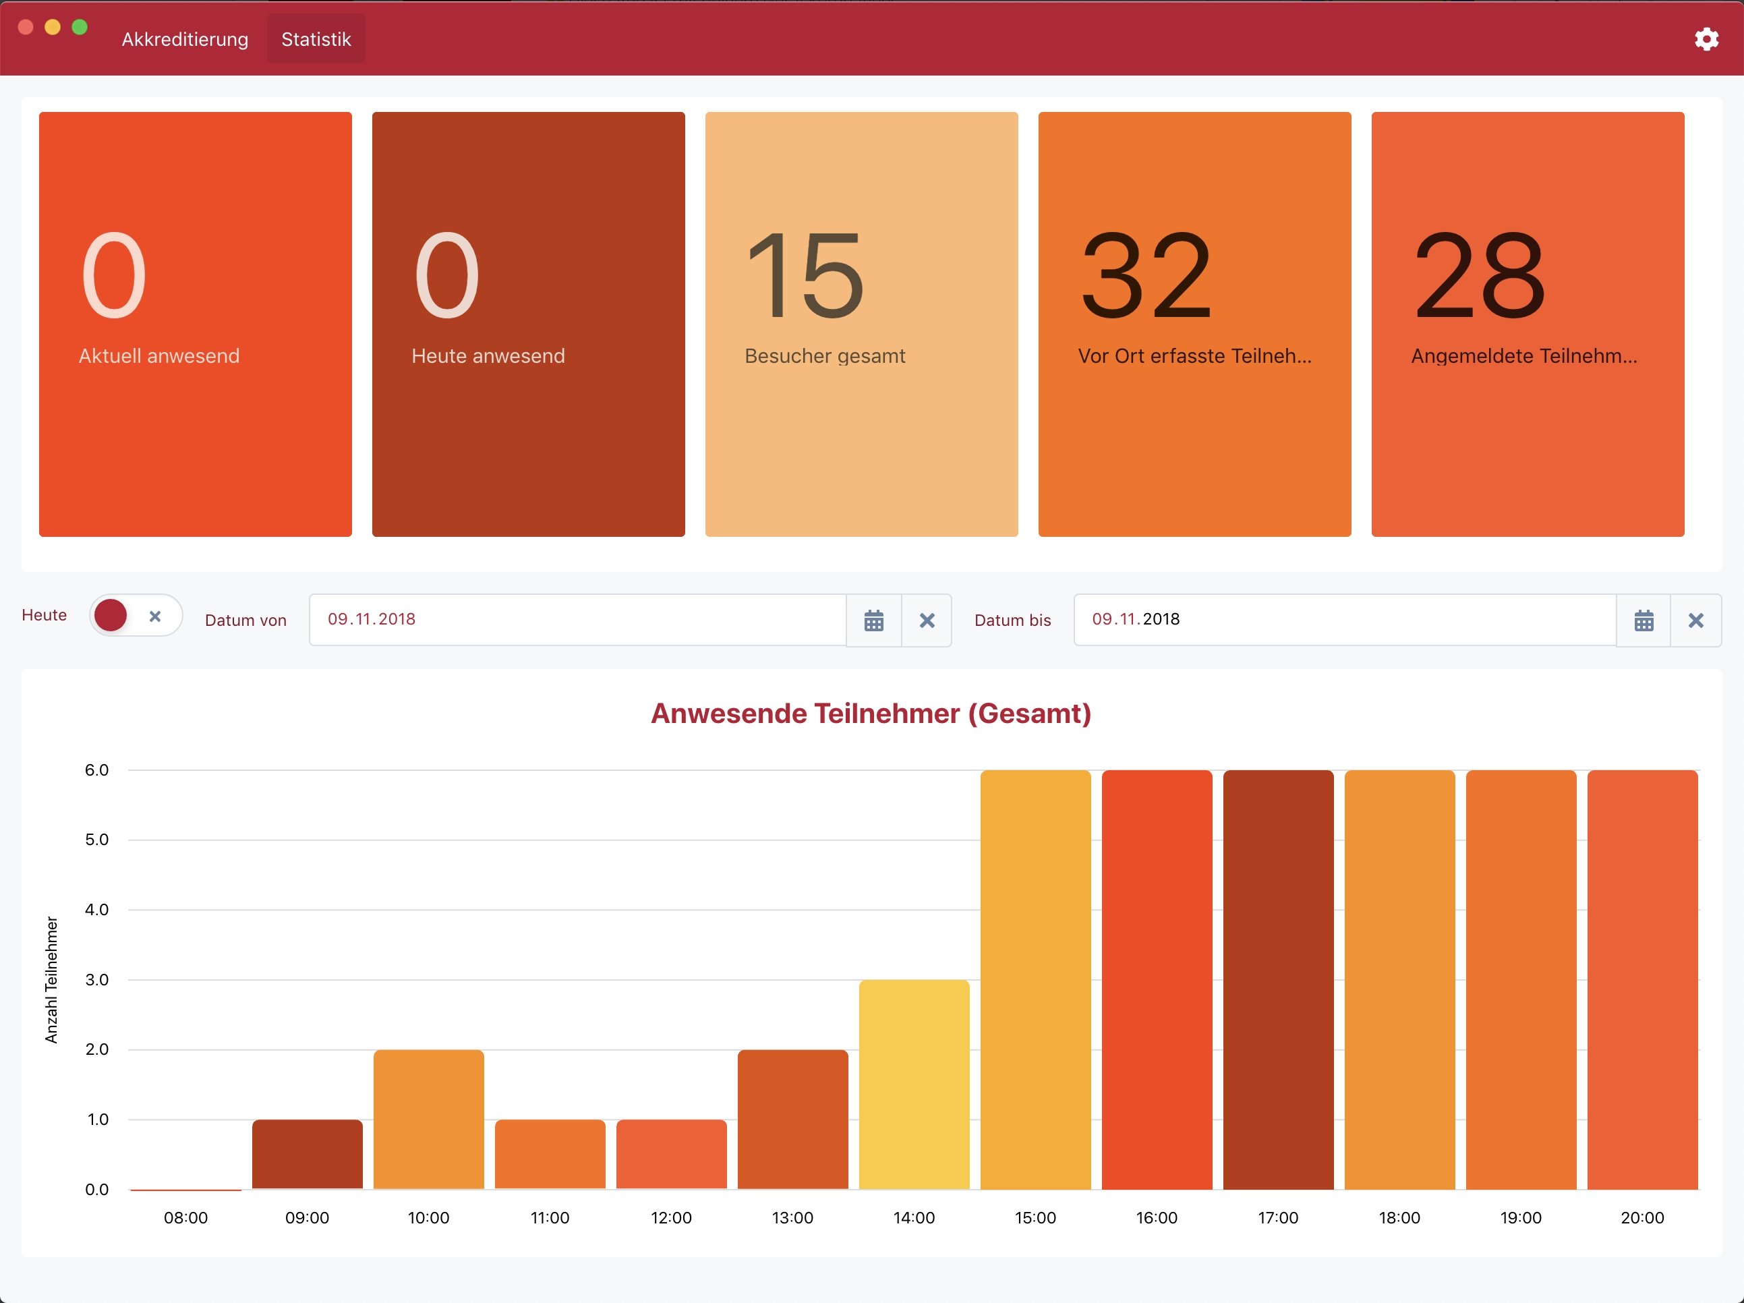The height and width of the screenshot is (1303, 1744).
Task: Switch to the Akkreditierung tab
Action: (x=185, y=39)
